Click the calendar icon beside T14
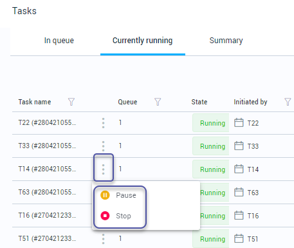The height and width of the screenshot is (248, 294). point(239,169)
